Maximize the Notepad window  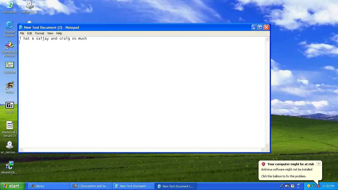260,27
